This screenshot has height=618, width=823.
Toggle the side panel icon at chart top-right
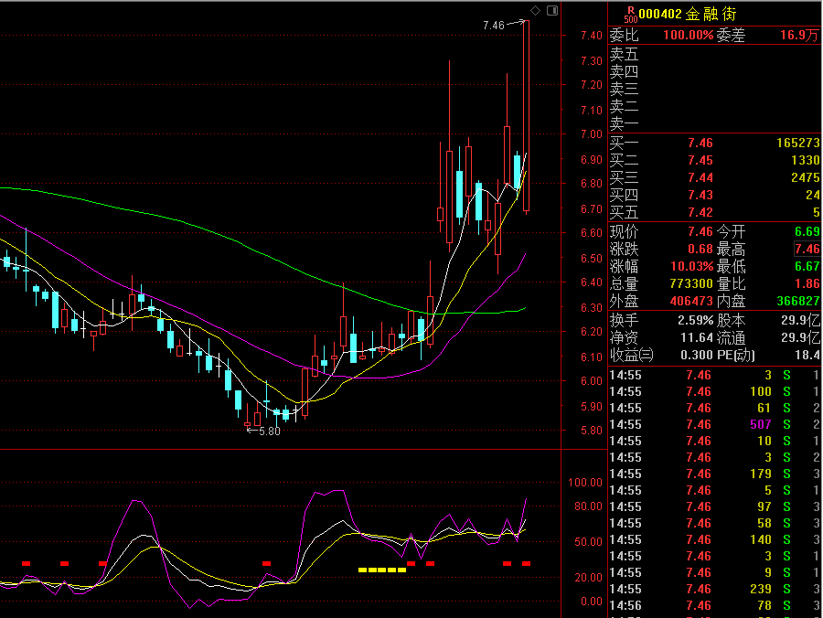pyautogui.click(x=551, y=10)
